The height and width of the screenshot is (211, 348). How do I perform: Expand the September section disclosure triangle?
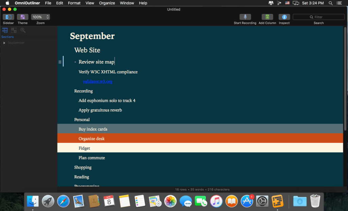(4, 43)
